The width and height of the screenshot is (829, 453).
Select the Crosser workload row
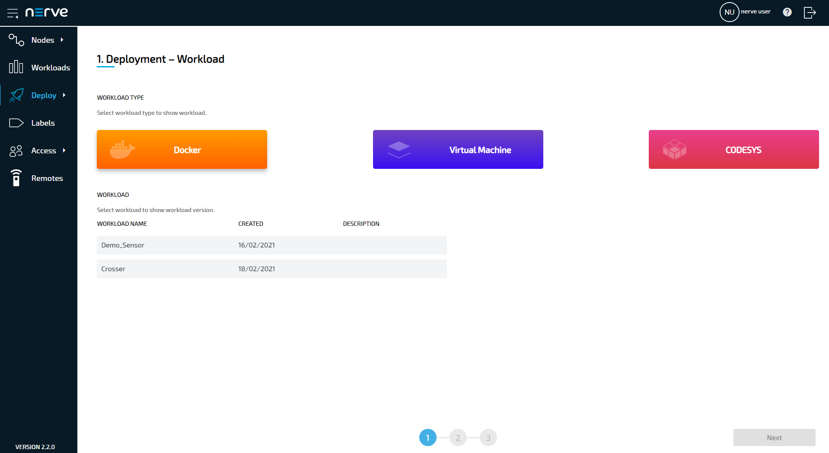pos(271,269)
